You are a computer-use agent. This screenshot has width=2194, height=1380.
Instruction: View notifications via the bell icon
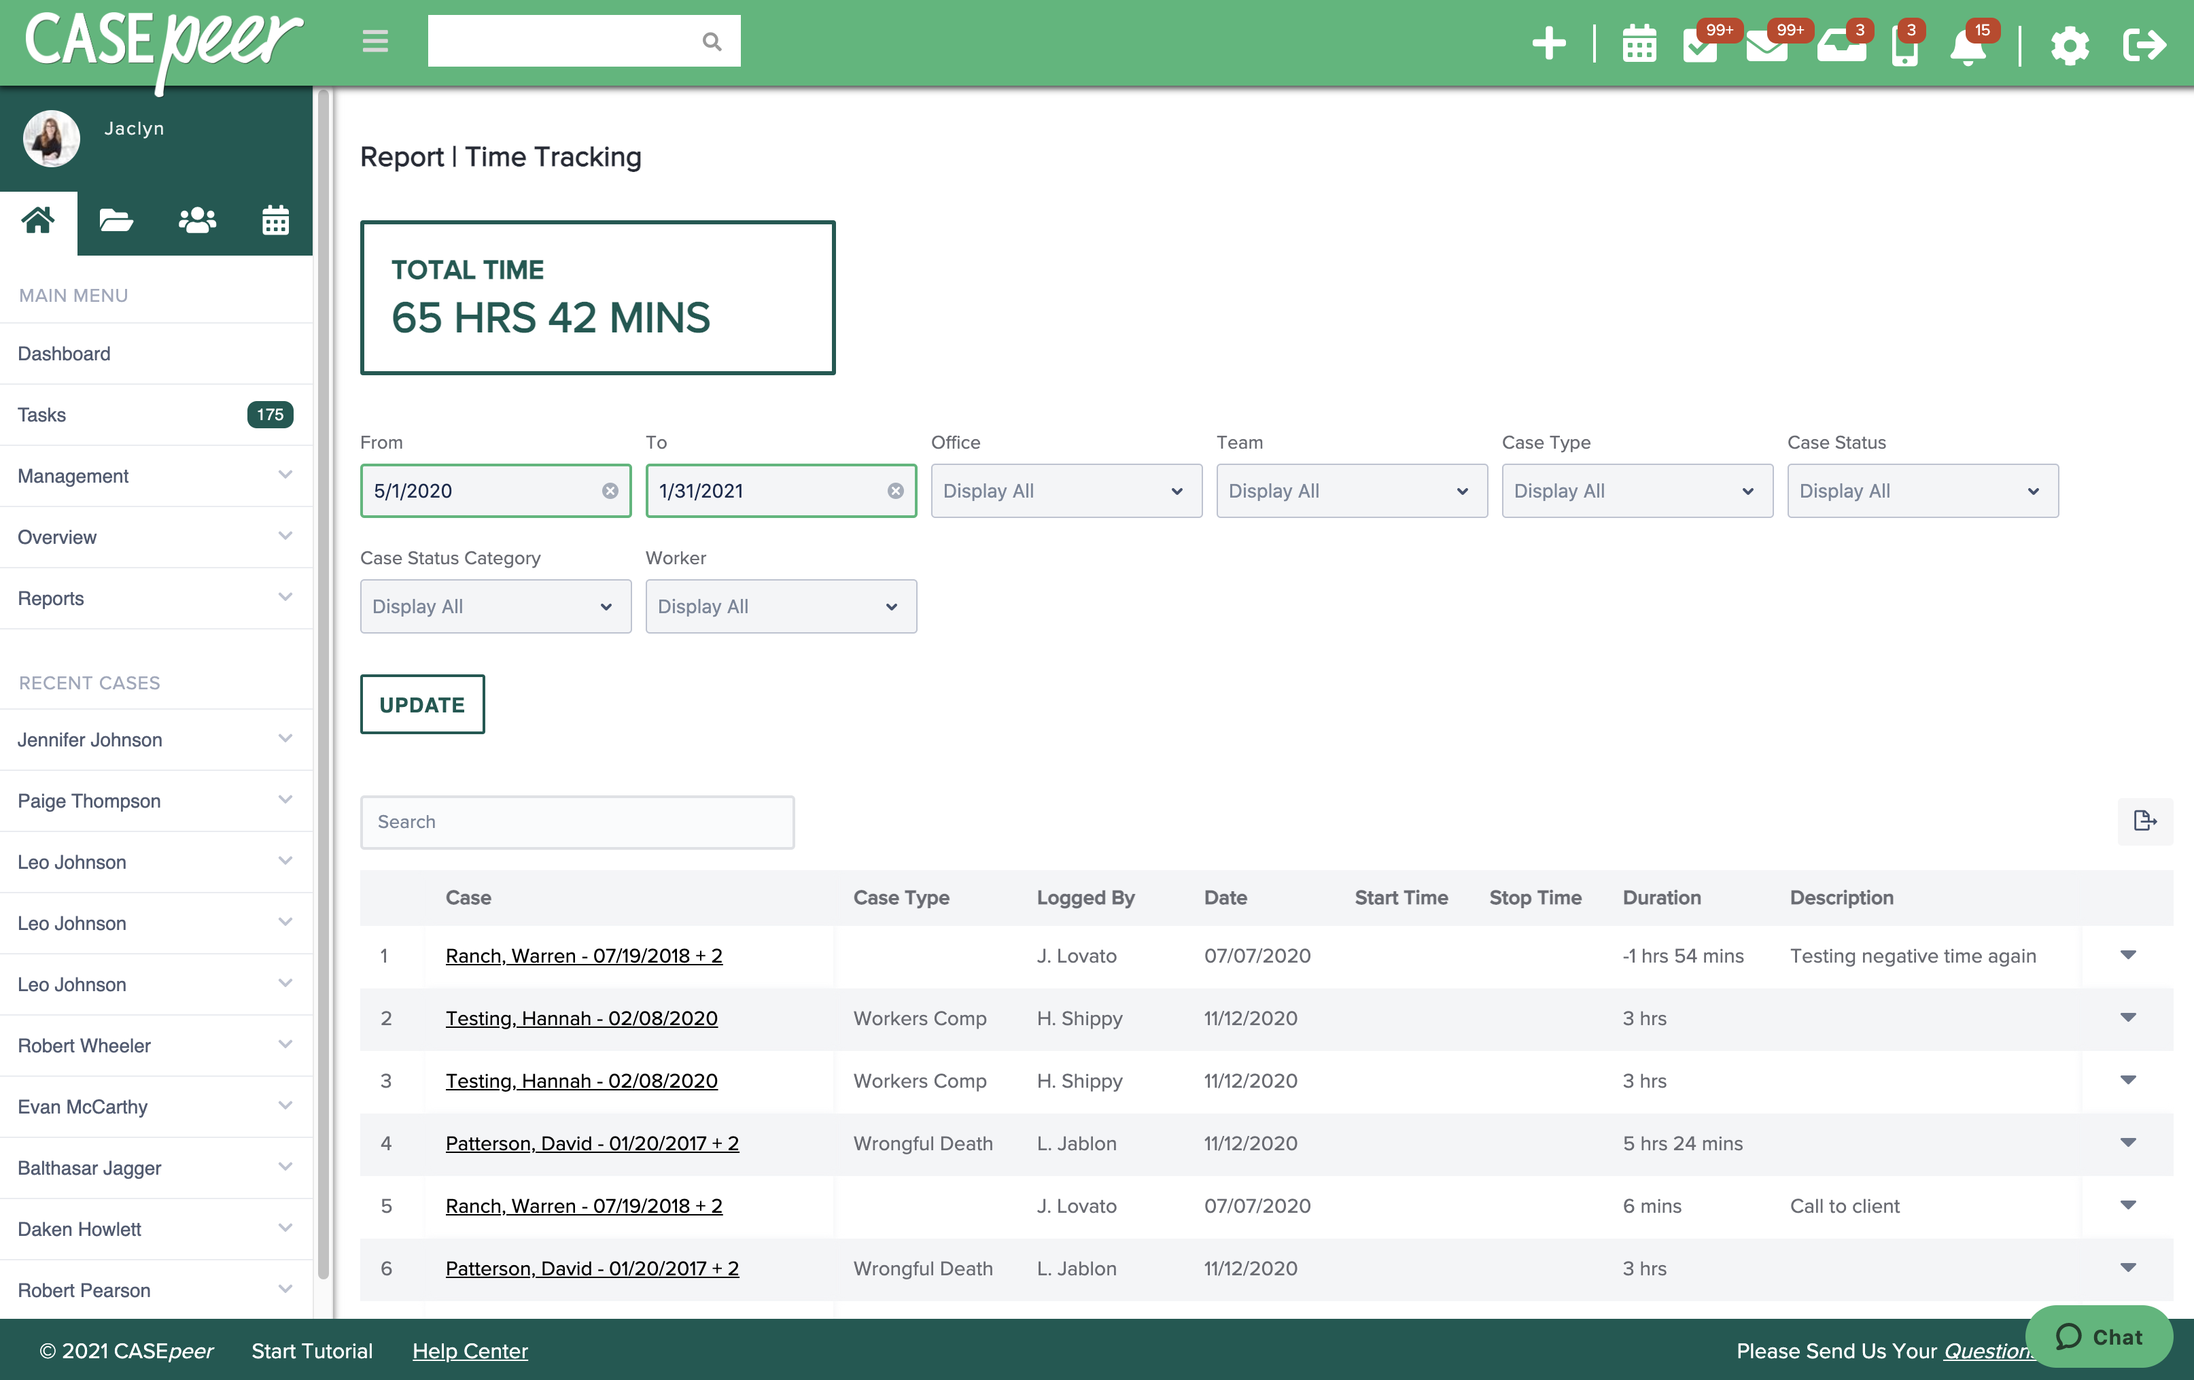coord(1968,48)
